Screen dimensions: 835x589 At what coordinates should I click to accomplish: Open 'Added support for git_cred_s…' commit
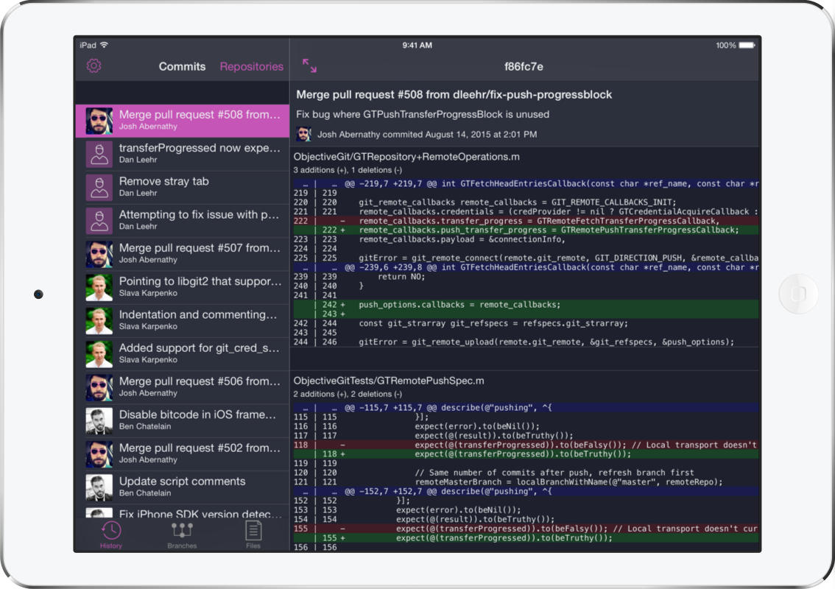[182, 353]
